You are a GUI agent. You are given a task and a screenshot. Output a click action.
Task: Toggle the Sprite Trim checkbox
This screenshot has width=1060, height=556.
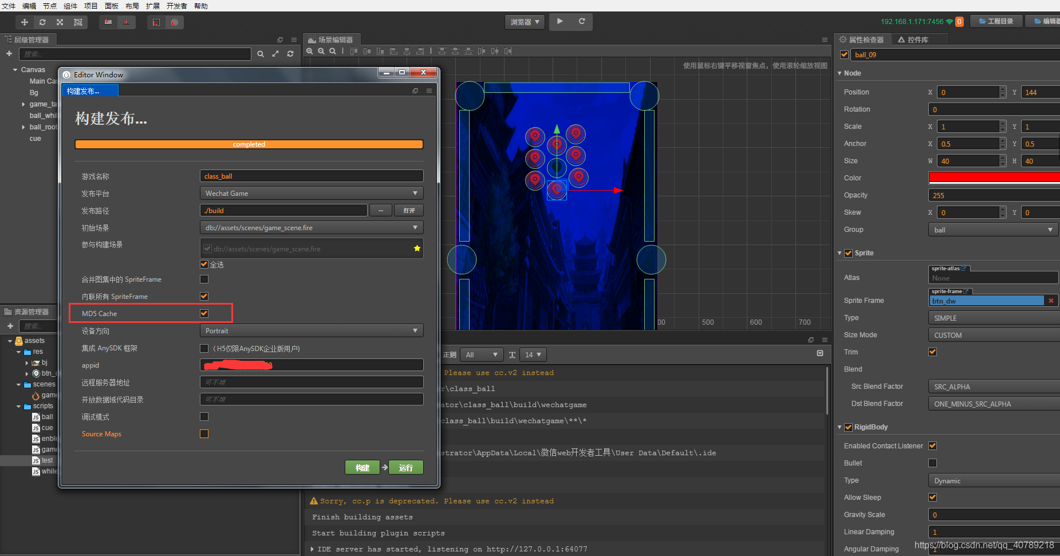pyautogui.click(x=932, y=352)
